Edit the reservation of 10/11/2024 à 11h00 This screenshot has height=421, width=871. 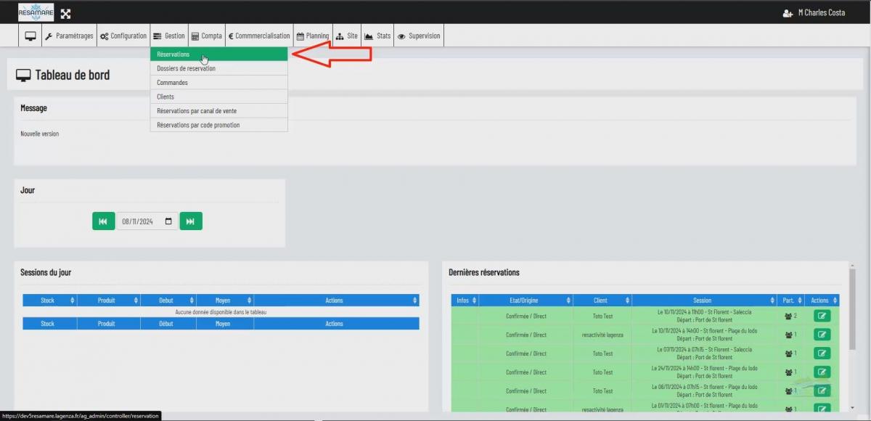(x=822, y=316)
